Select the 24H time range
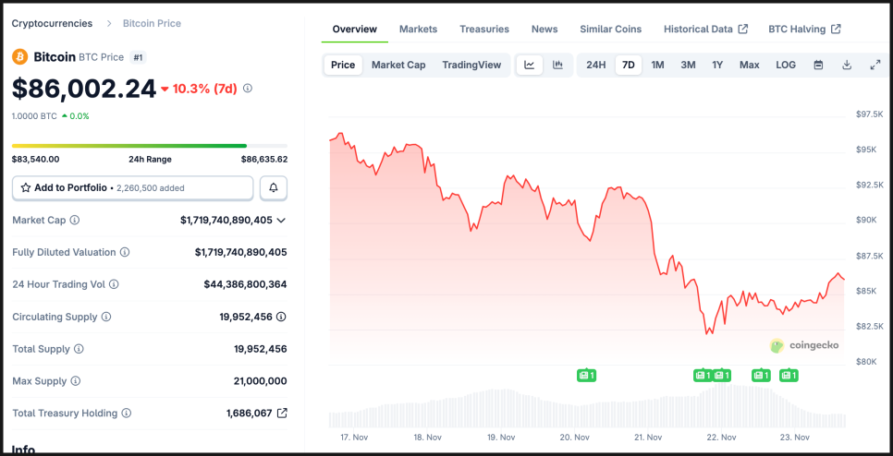 point(596,65)
